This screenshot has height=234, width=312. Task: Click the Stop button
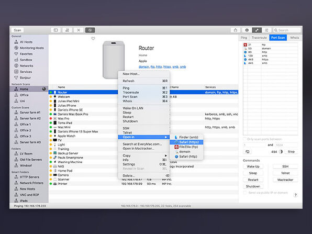tap(291, 152)
